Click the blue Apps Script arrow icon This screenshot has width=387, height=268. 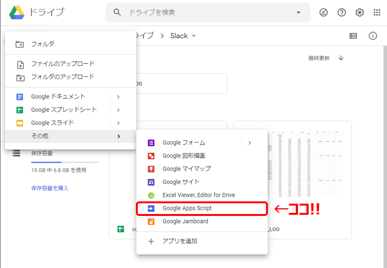151,209
